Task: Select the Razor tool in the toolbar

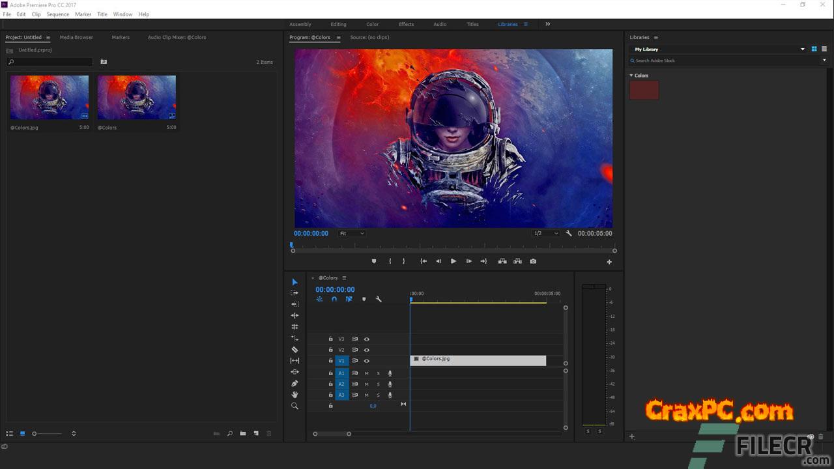Action: point(295,350)
